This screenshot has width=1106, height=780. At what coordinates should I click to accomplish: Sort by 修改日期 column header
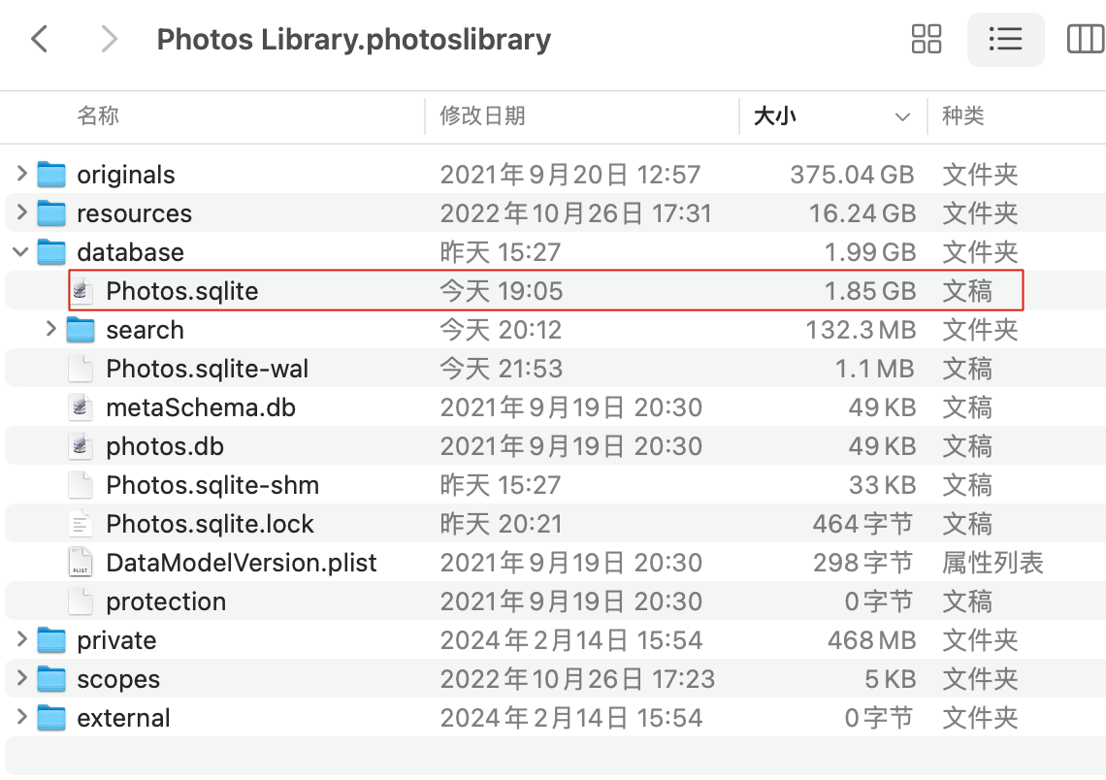click(x=482, y=116)
